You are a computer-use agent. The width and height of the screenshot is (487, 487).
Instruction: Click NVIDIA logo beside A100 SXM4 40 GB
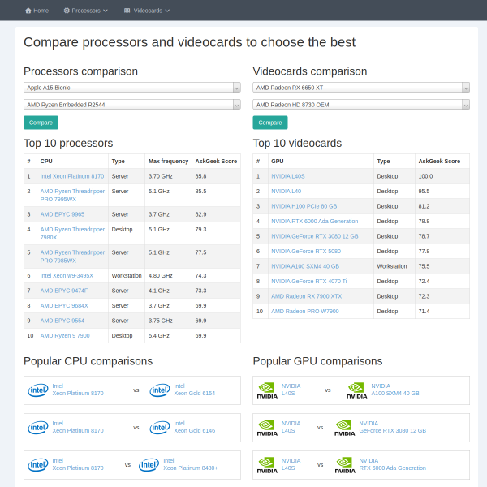(357, 390)
